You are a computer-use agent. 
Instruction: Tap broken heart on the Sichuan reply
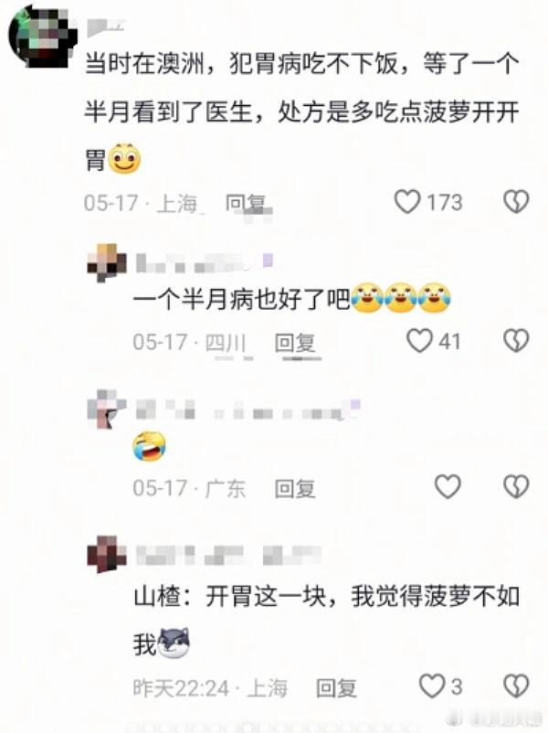pyautogui.click(x=516, y=340)
